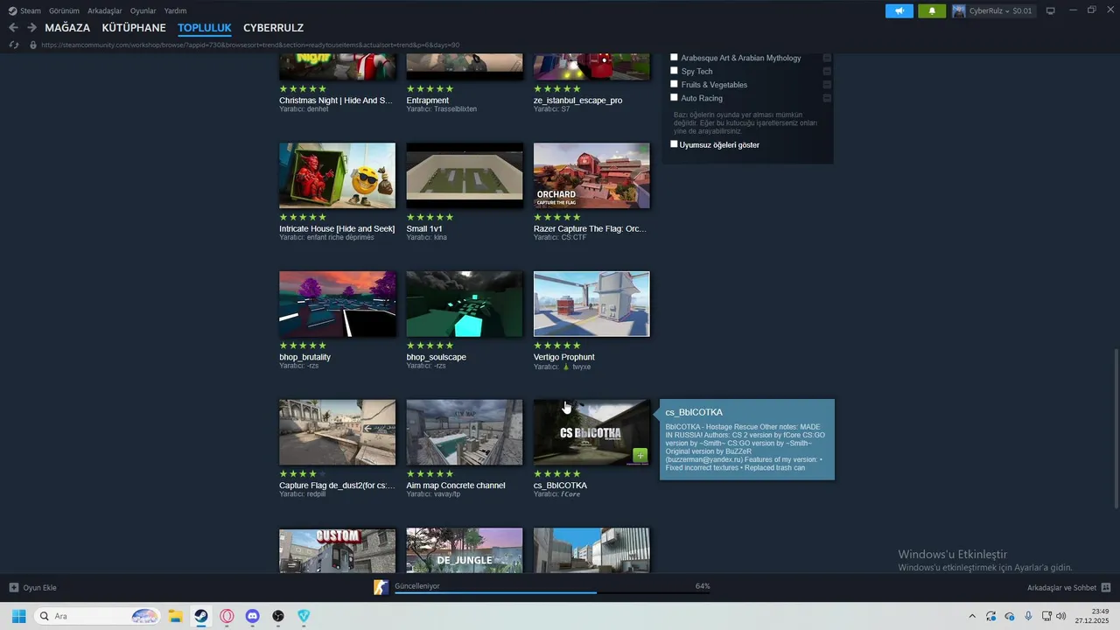1120x630 pixels.
Task: Click the Counter-Strike download icon
Action: coord(381,587)
